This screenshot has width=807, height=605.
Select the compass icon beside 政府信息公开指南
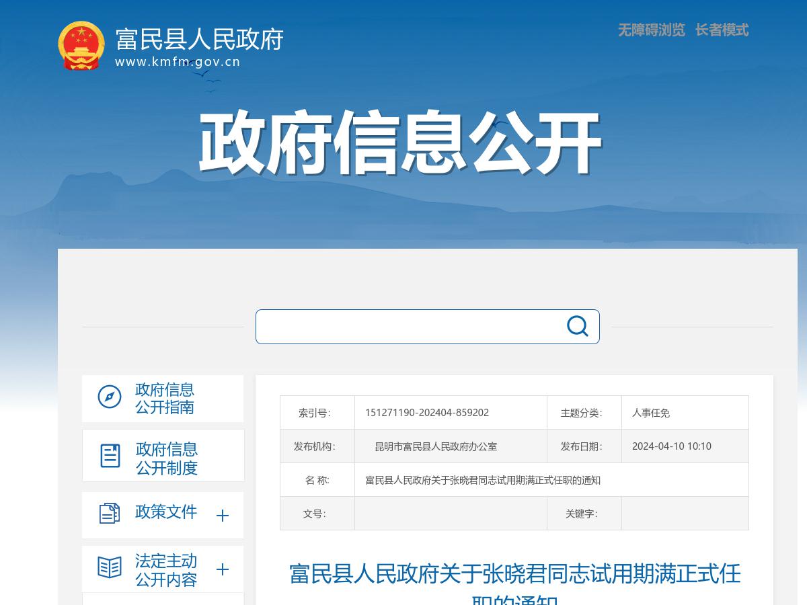tap(110, 398)
